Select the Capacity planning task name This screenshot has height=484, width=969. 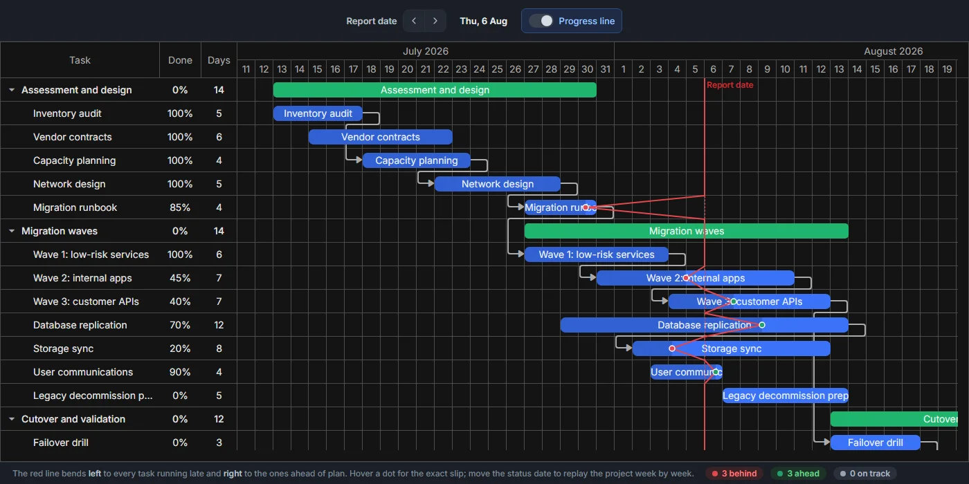click(75, 160)
